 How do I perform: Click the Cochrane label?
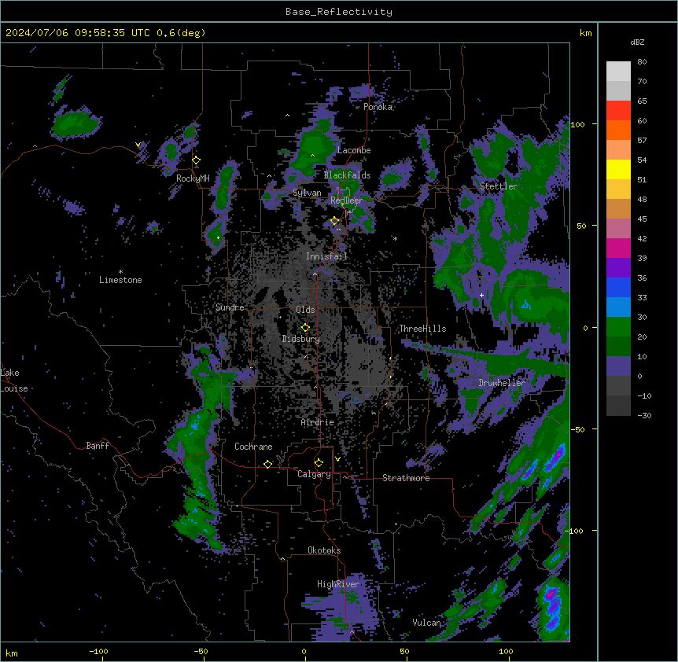point(253,447)
